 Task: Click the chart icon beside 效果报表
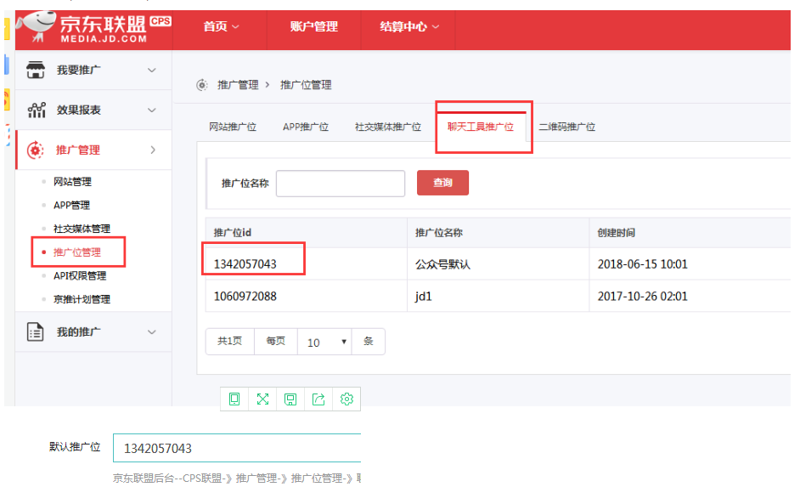coord(37,110)
